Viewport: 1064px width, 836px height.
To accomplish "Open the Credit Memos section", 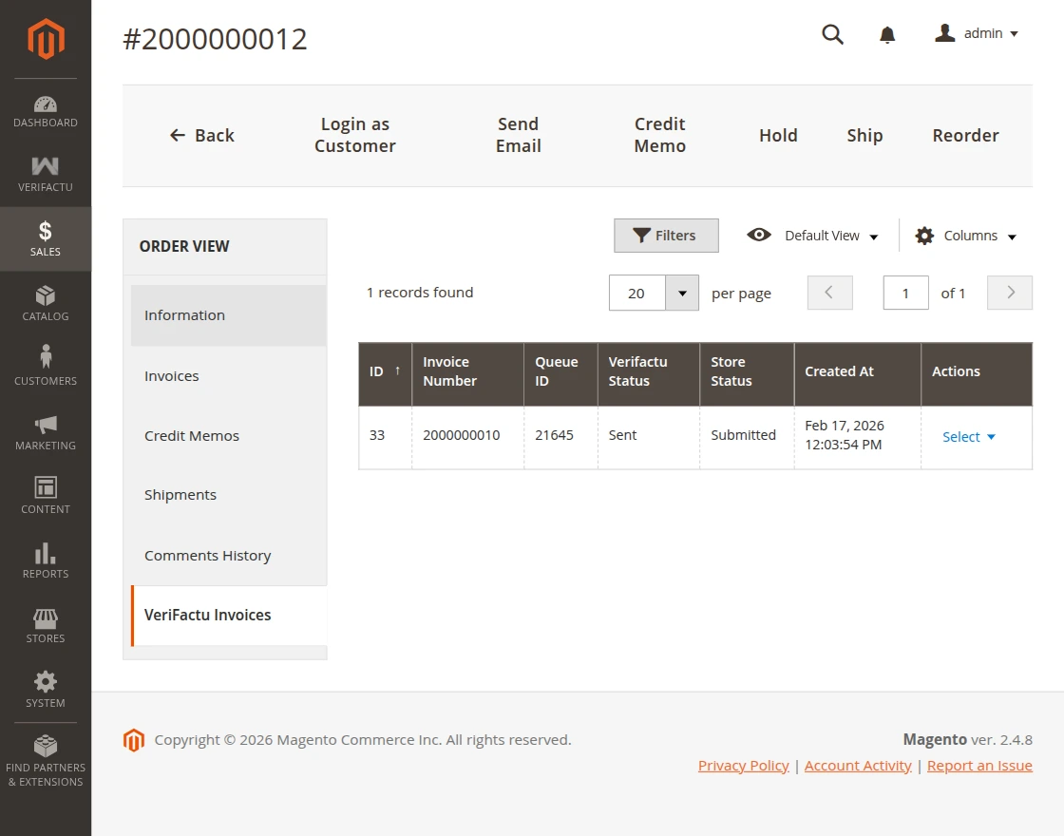I will pos(192,435).
